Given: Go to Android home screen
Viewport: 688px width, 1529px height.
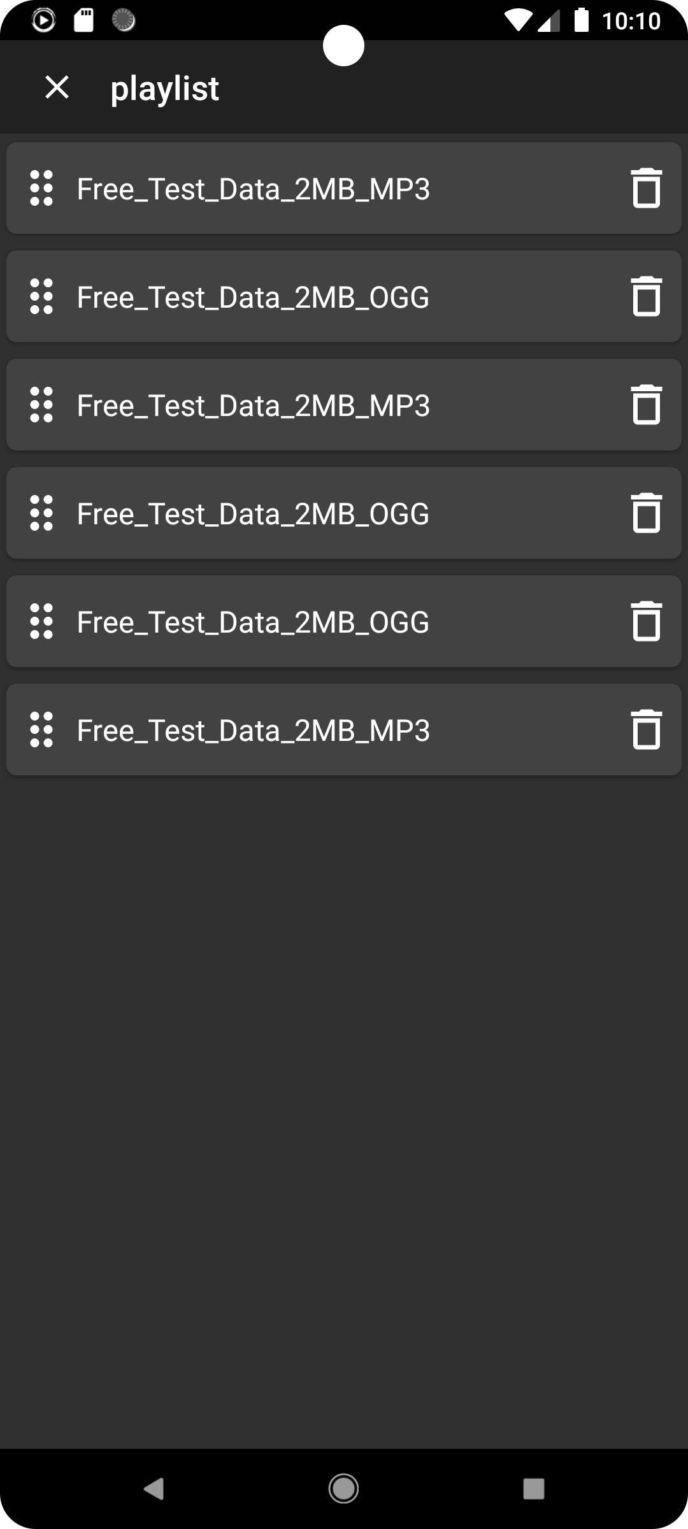Looking at the screenshot, I should pyautogui.click(x=343, y=1489).
